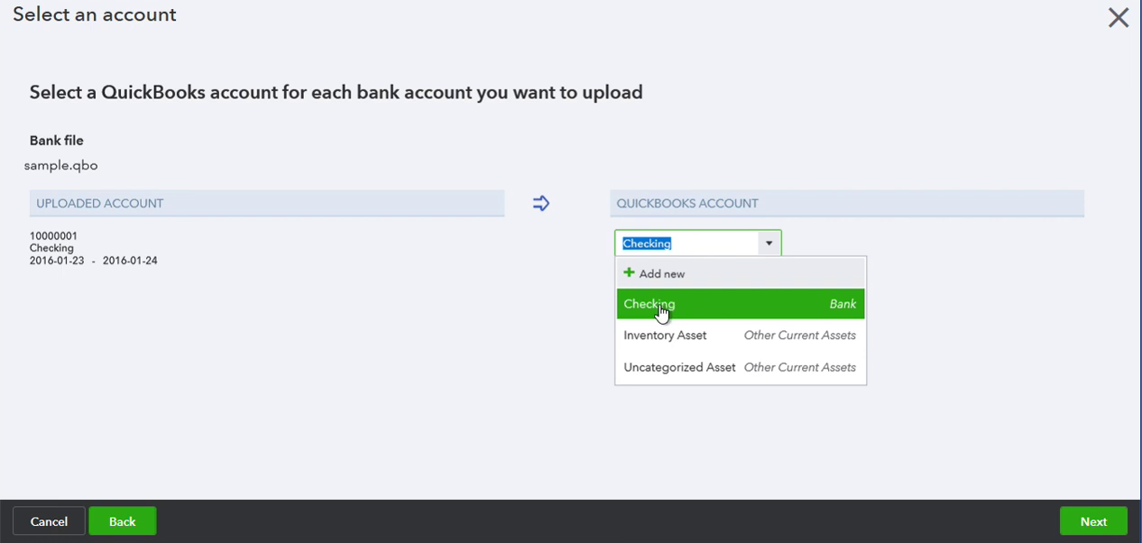Click the QUICKBOOKS ACCOUNT column header
This screenshot has width=1142, height=543.
(847, 204)
